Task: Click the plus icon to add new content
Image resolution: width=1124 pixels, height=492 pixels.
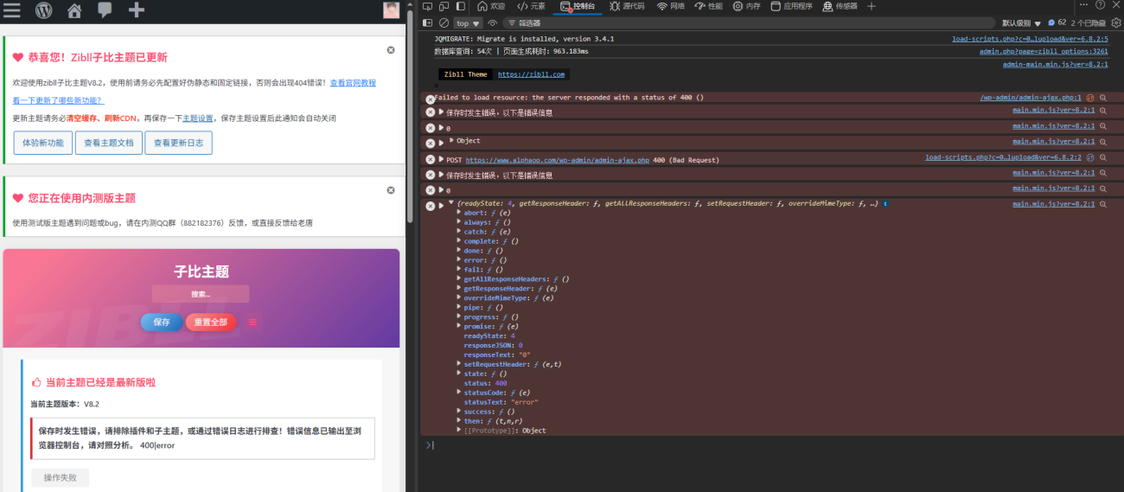Action: [x=136, y=10]
